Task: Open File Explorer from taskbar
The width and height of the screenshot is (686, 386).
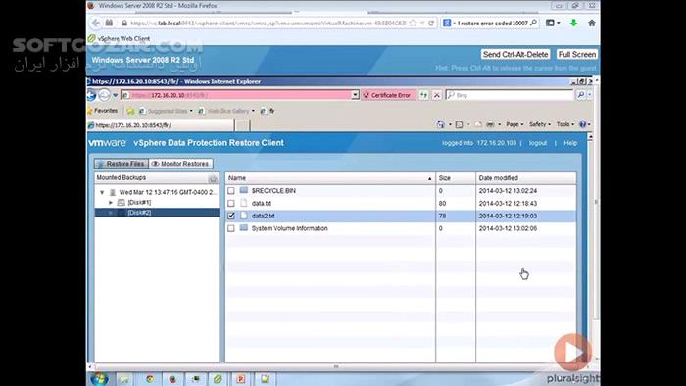Action: tap(124, 379)
